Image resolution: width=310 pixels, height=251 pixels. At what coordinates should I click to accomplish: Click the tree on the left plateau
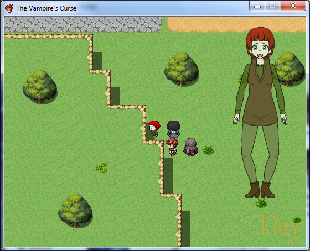click(x=40, y=87)
